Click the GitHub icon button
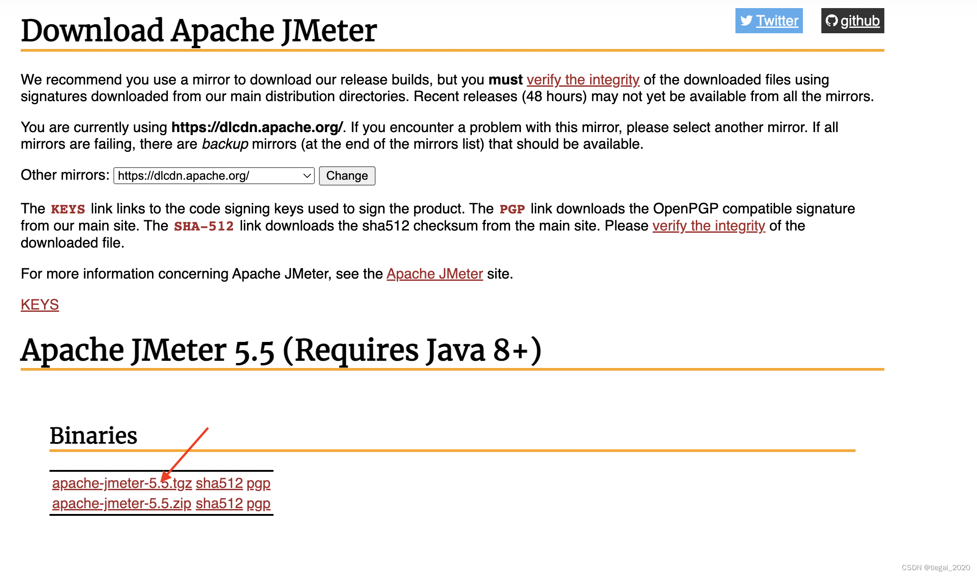Viewport: 977px width, 576px height. 853,21
